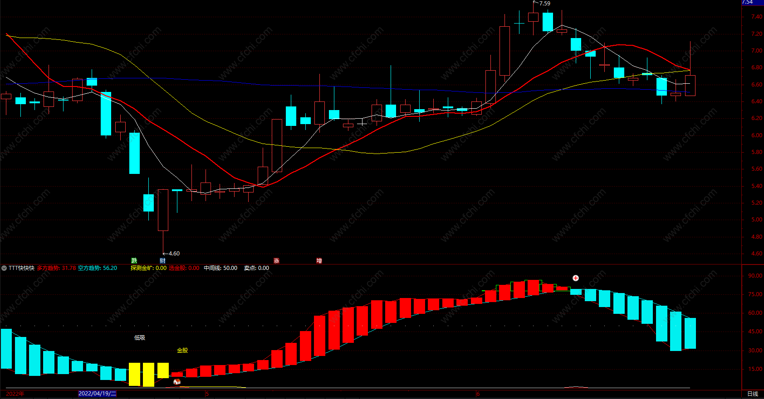Expand the TTT快快快 indicator dropdown arrow
Image resolution: width=764 pixels, height=399 pixels.
coord(4,268)
